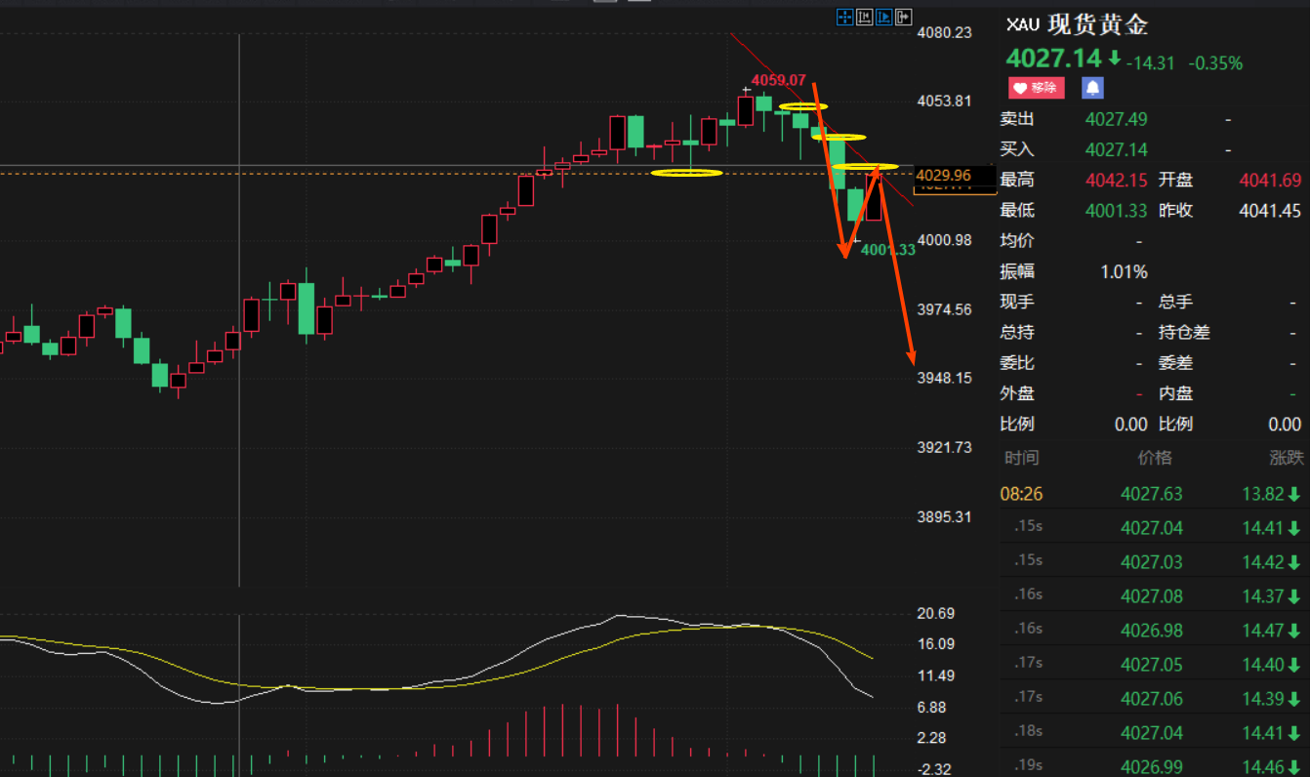1310x777 pixels.
Task: Click tick price 4026.98
Action: (x=1152, y=631)
